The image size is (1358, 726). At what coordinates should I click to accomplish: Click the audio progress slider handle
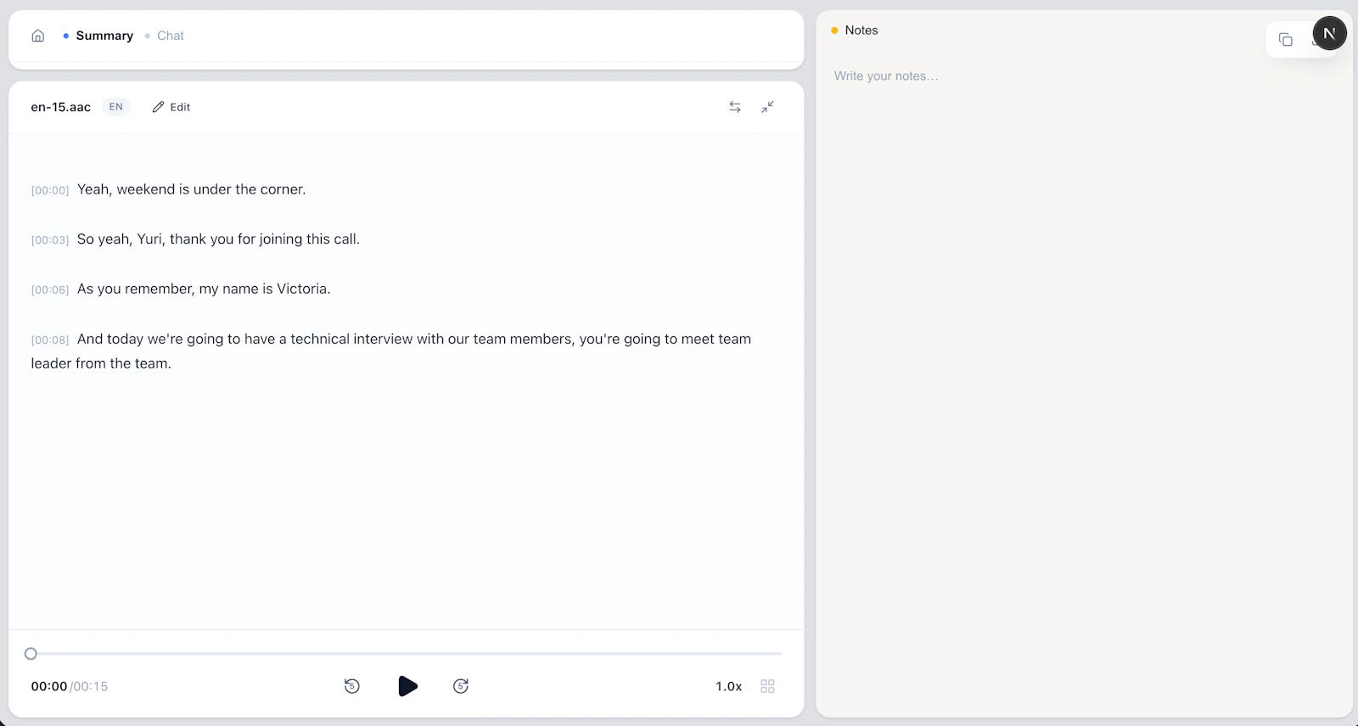pyautogui.click(x=31, y=654)
